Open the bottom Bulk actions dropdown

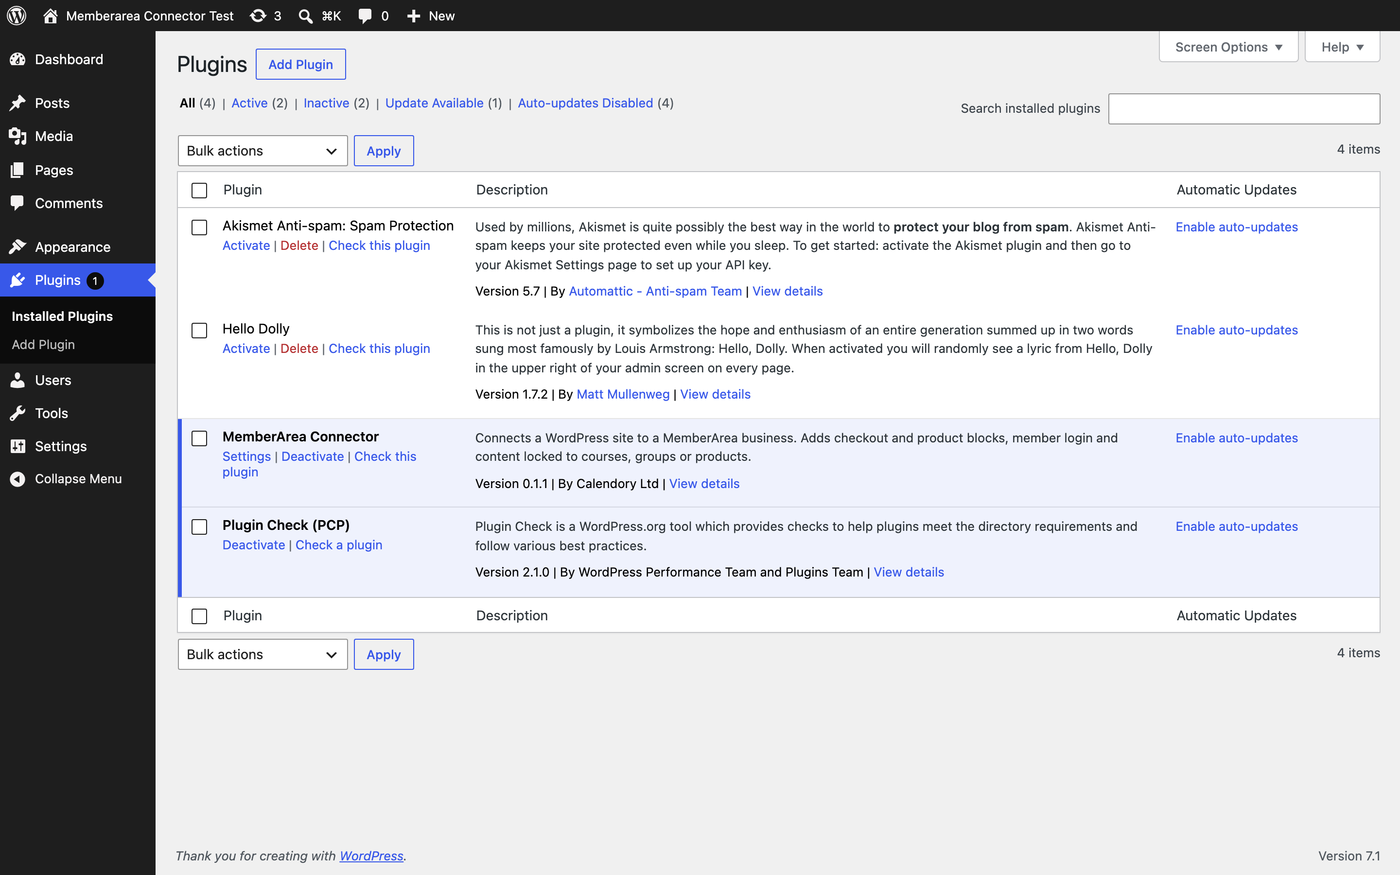pyautogui.click(x=262, y=654)
